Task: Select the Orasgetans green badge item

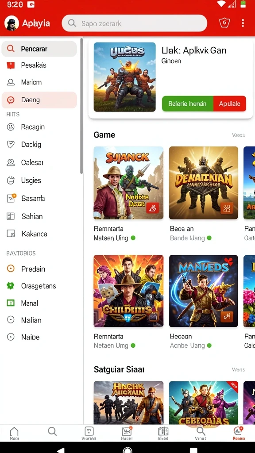Action: point(39,286)
